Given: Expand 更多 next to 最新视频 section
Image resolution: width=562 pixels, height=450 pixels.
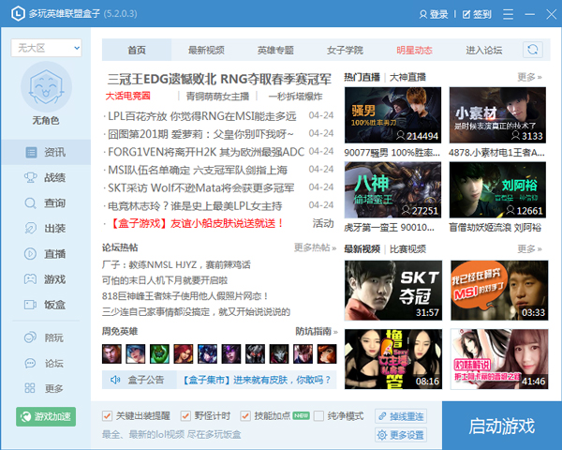Looking at the screenshot, I should [x=529, y=248].
